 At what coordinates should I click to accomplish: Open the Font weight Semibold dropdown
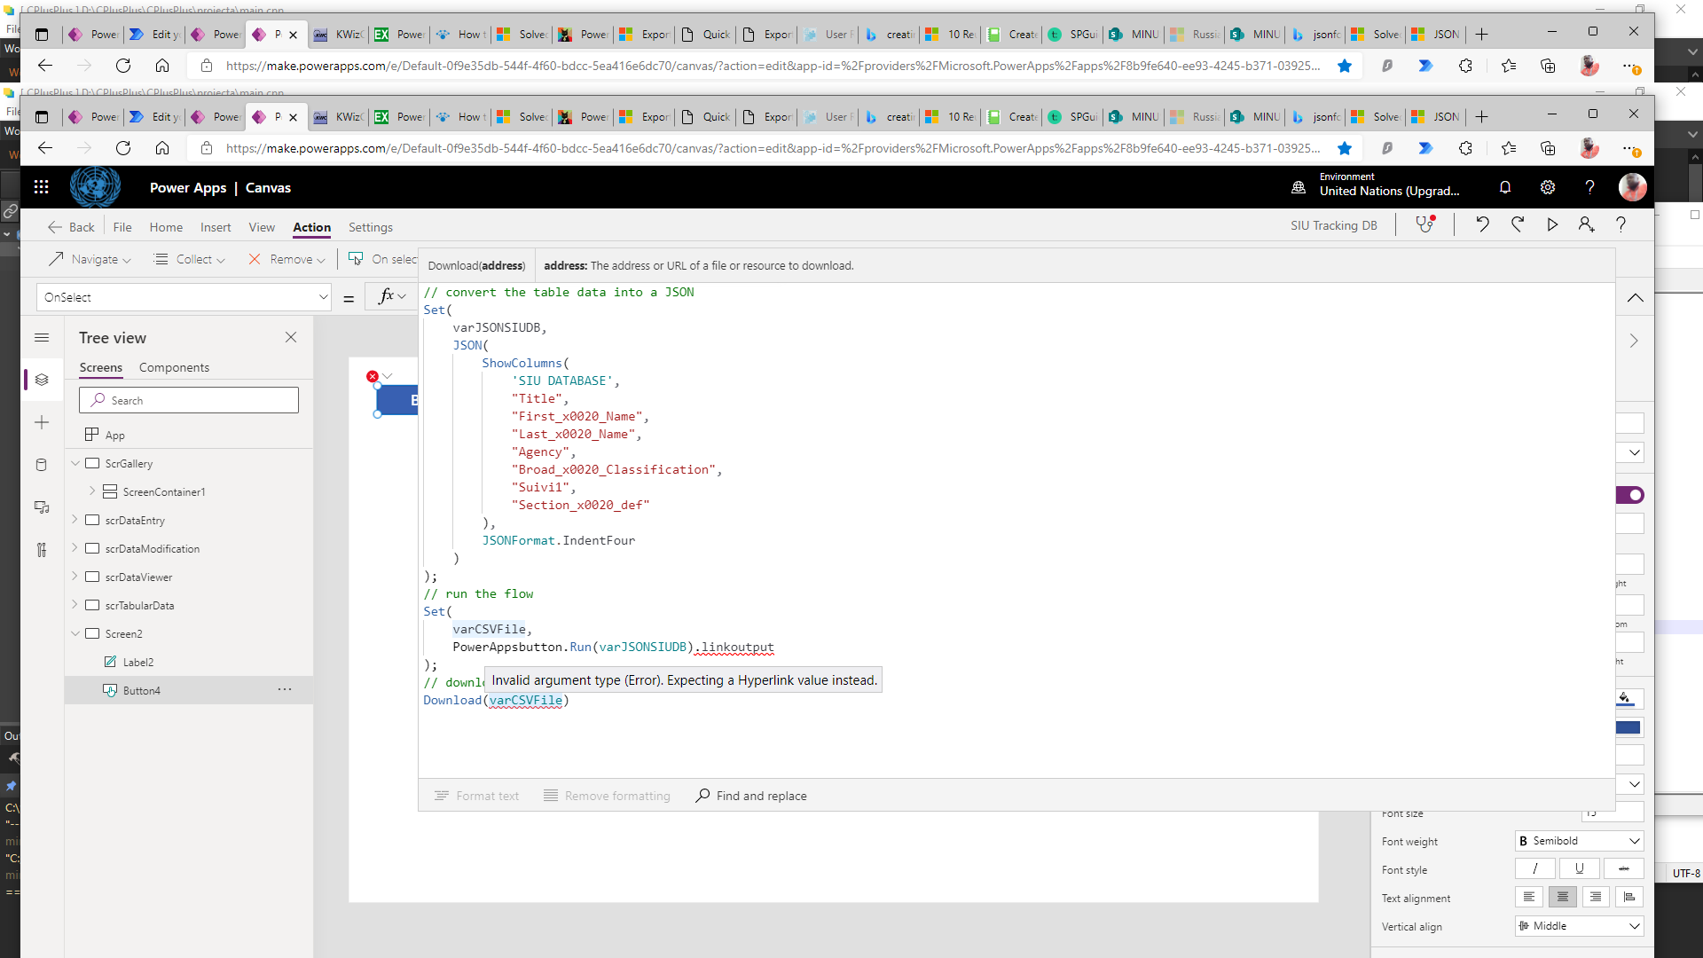[x=1579, y=841]
